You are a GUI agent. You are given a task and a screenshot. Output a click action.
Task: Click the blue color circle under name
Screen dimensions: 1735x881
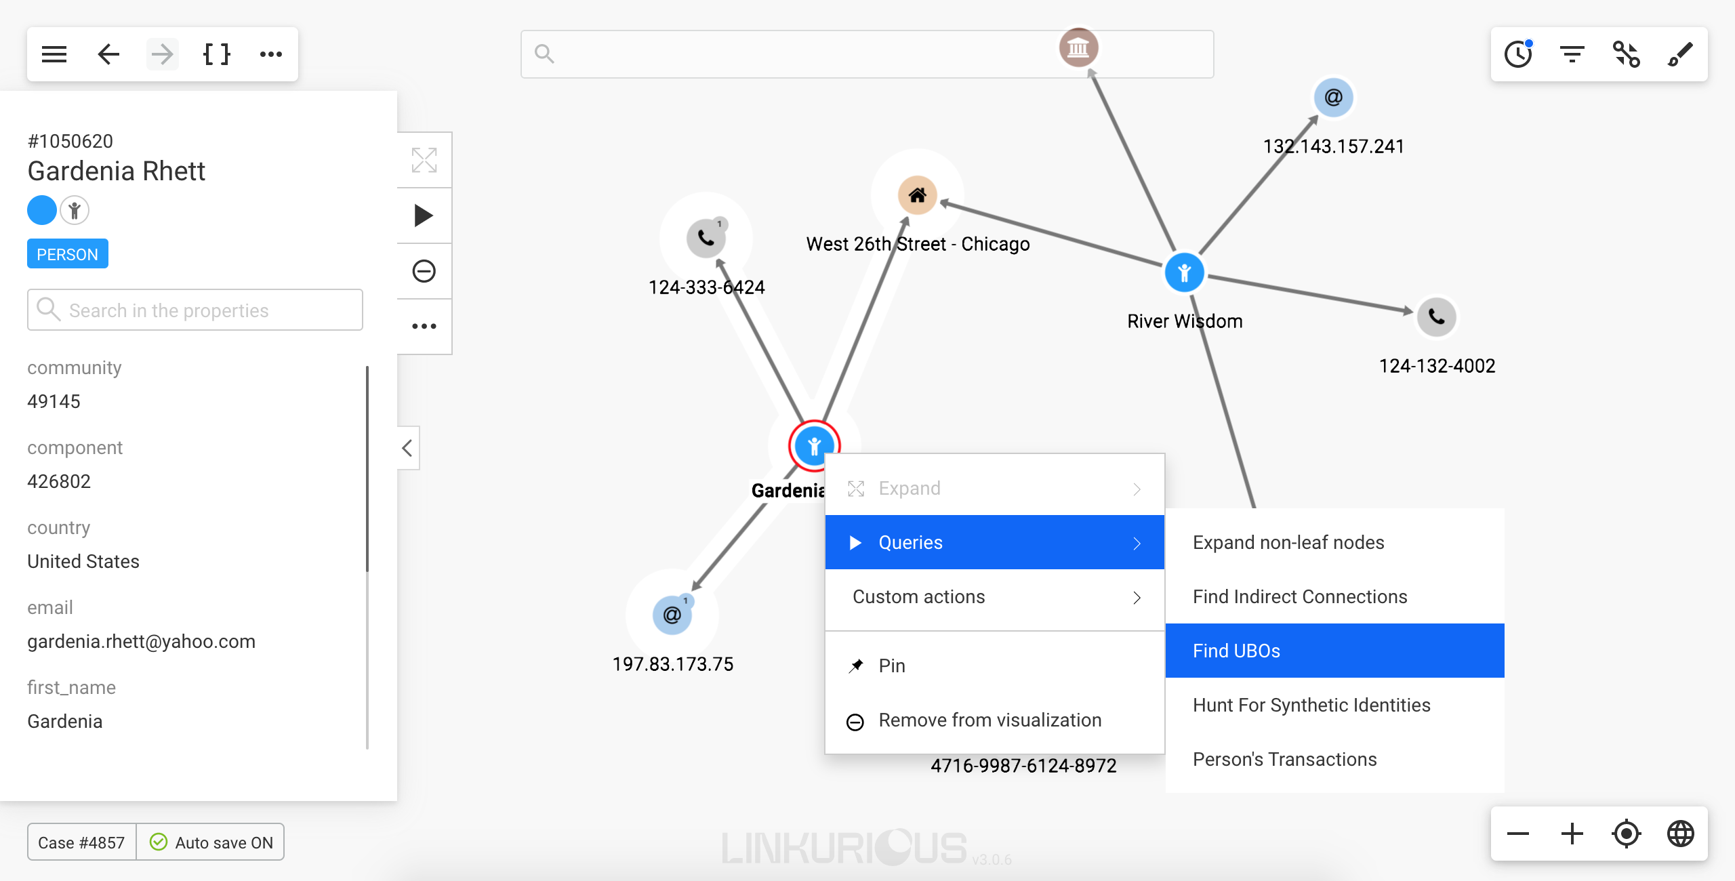tap(42, 210)
